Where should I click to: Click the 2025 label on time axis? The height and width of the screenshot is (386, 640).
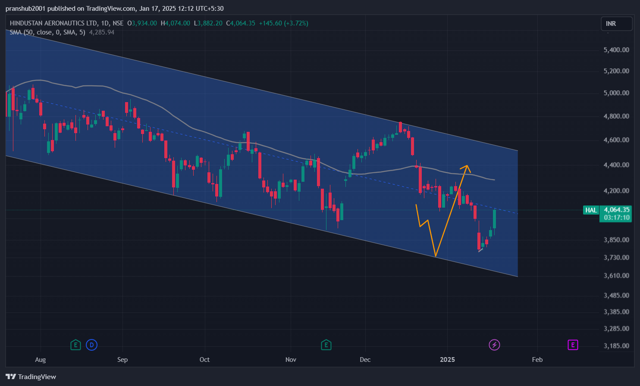tap(447, 360)
